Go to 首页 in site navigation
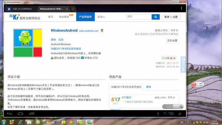The image size is (222, 125). 51,17
